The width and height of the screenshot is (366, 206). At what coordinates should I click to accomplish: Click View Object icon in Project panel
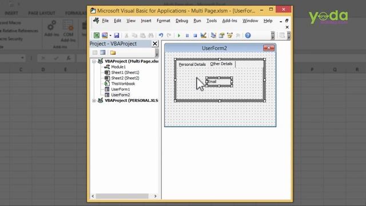coord(103,53)
